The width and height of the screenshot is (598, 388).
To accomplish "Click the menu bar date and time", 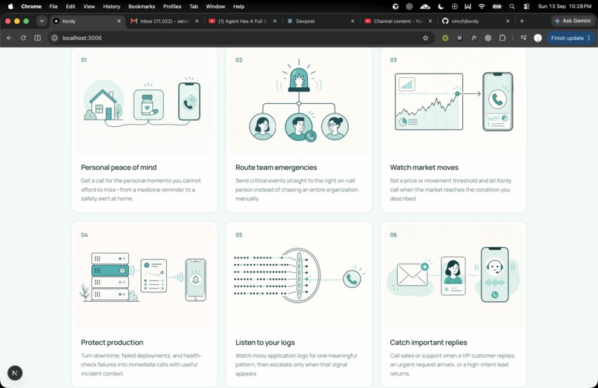I will (x=565, y=7).
